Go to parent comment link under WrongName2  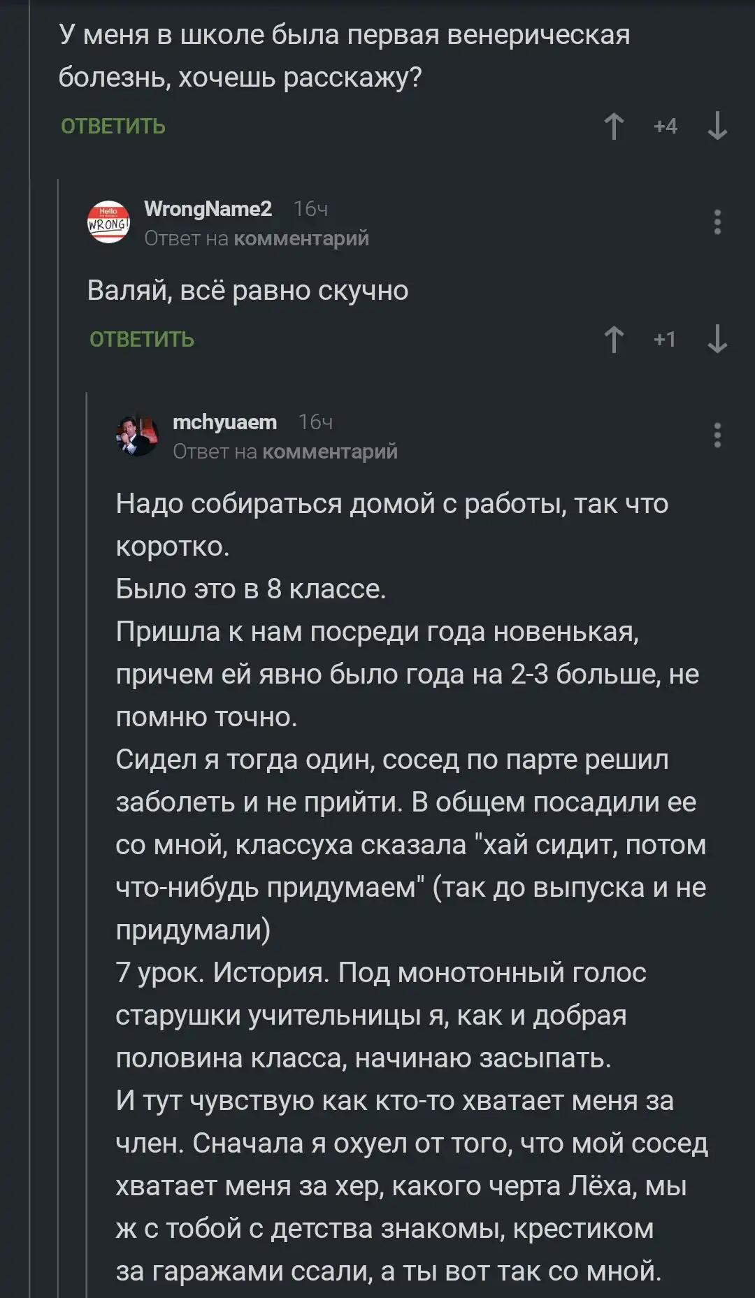301,239
